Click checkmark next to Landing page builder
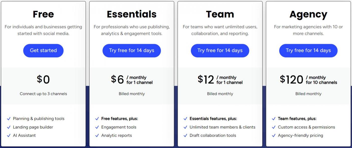 (x=9, y=127)
